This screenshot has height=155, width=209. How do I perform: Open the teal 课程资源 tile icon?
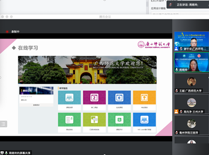69,98
